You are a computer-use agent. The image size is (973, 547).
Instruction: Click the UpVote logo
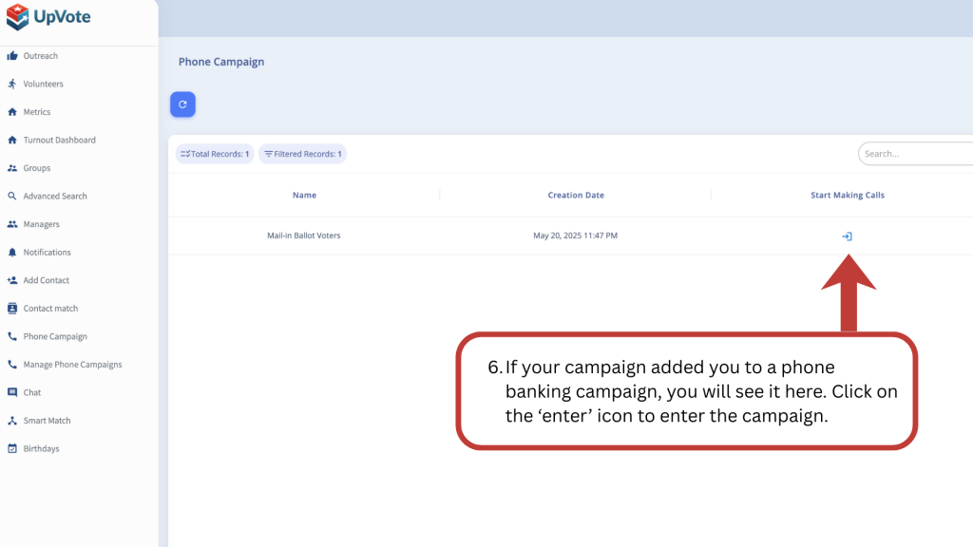point(48,16)
